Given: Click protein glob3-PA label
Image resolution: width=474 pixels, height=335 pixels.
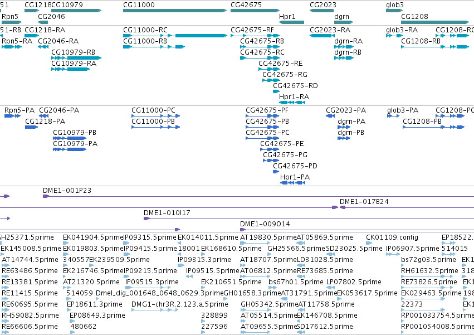Looking at the screenshot, I should tap(403, 110).
